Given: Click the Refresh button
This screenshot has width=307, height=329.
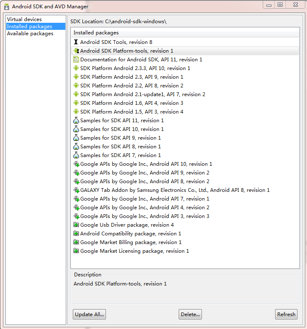Looking at the screenshot, I should pos(286,314).
